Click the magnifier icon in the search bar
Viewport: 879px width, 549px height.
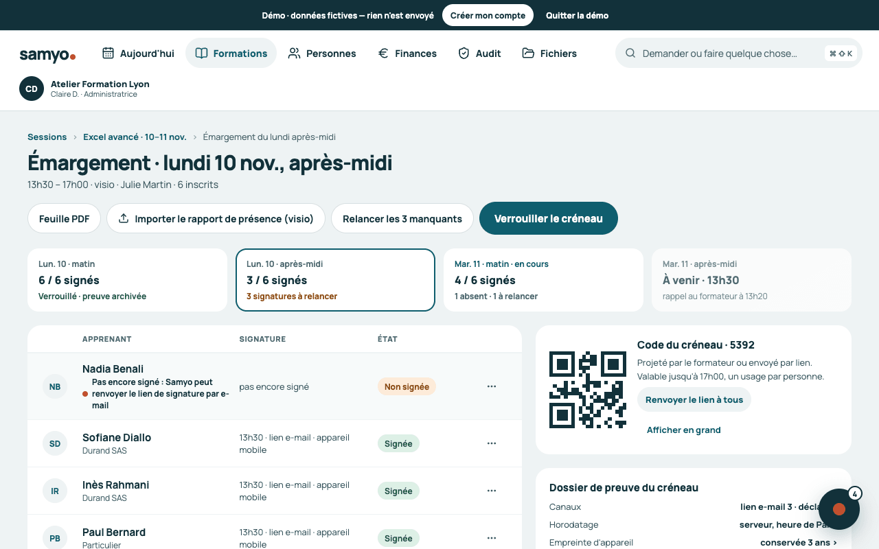[x=630, y=54]
